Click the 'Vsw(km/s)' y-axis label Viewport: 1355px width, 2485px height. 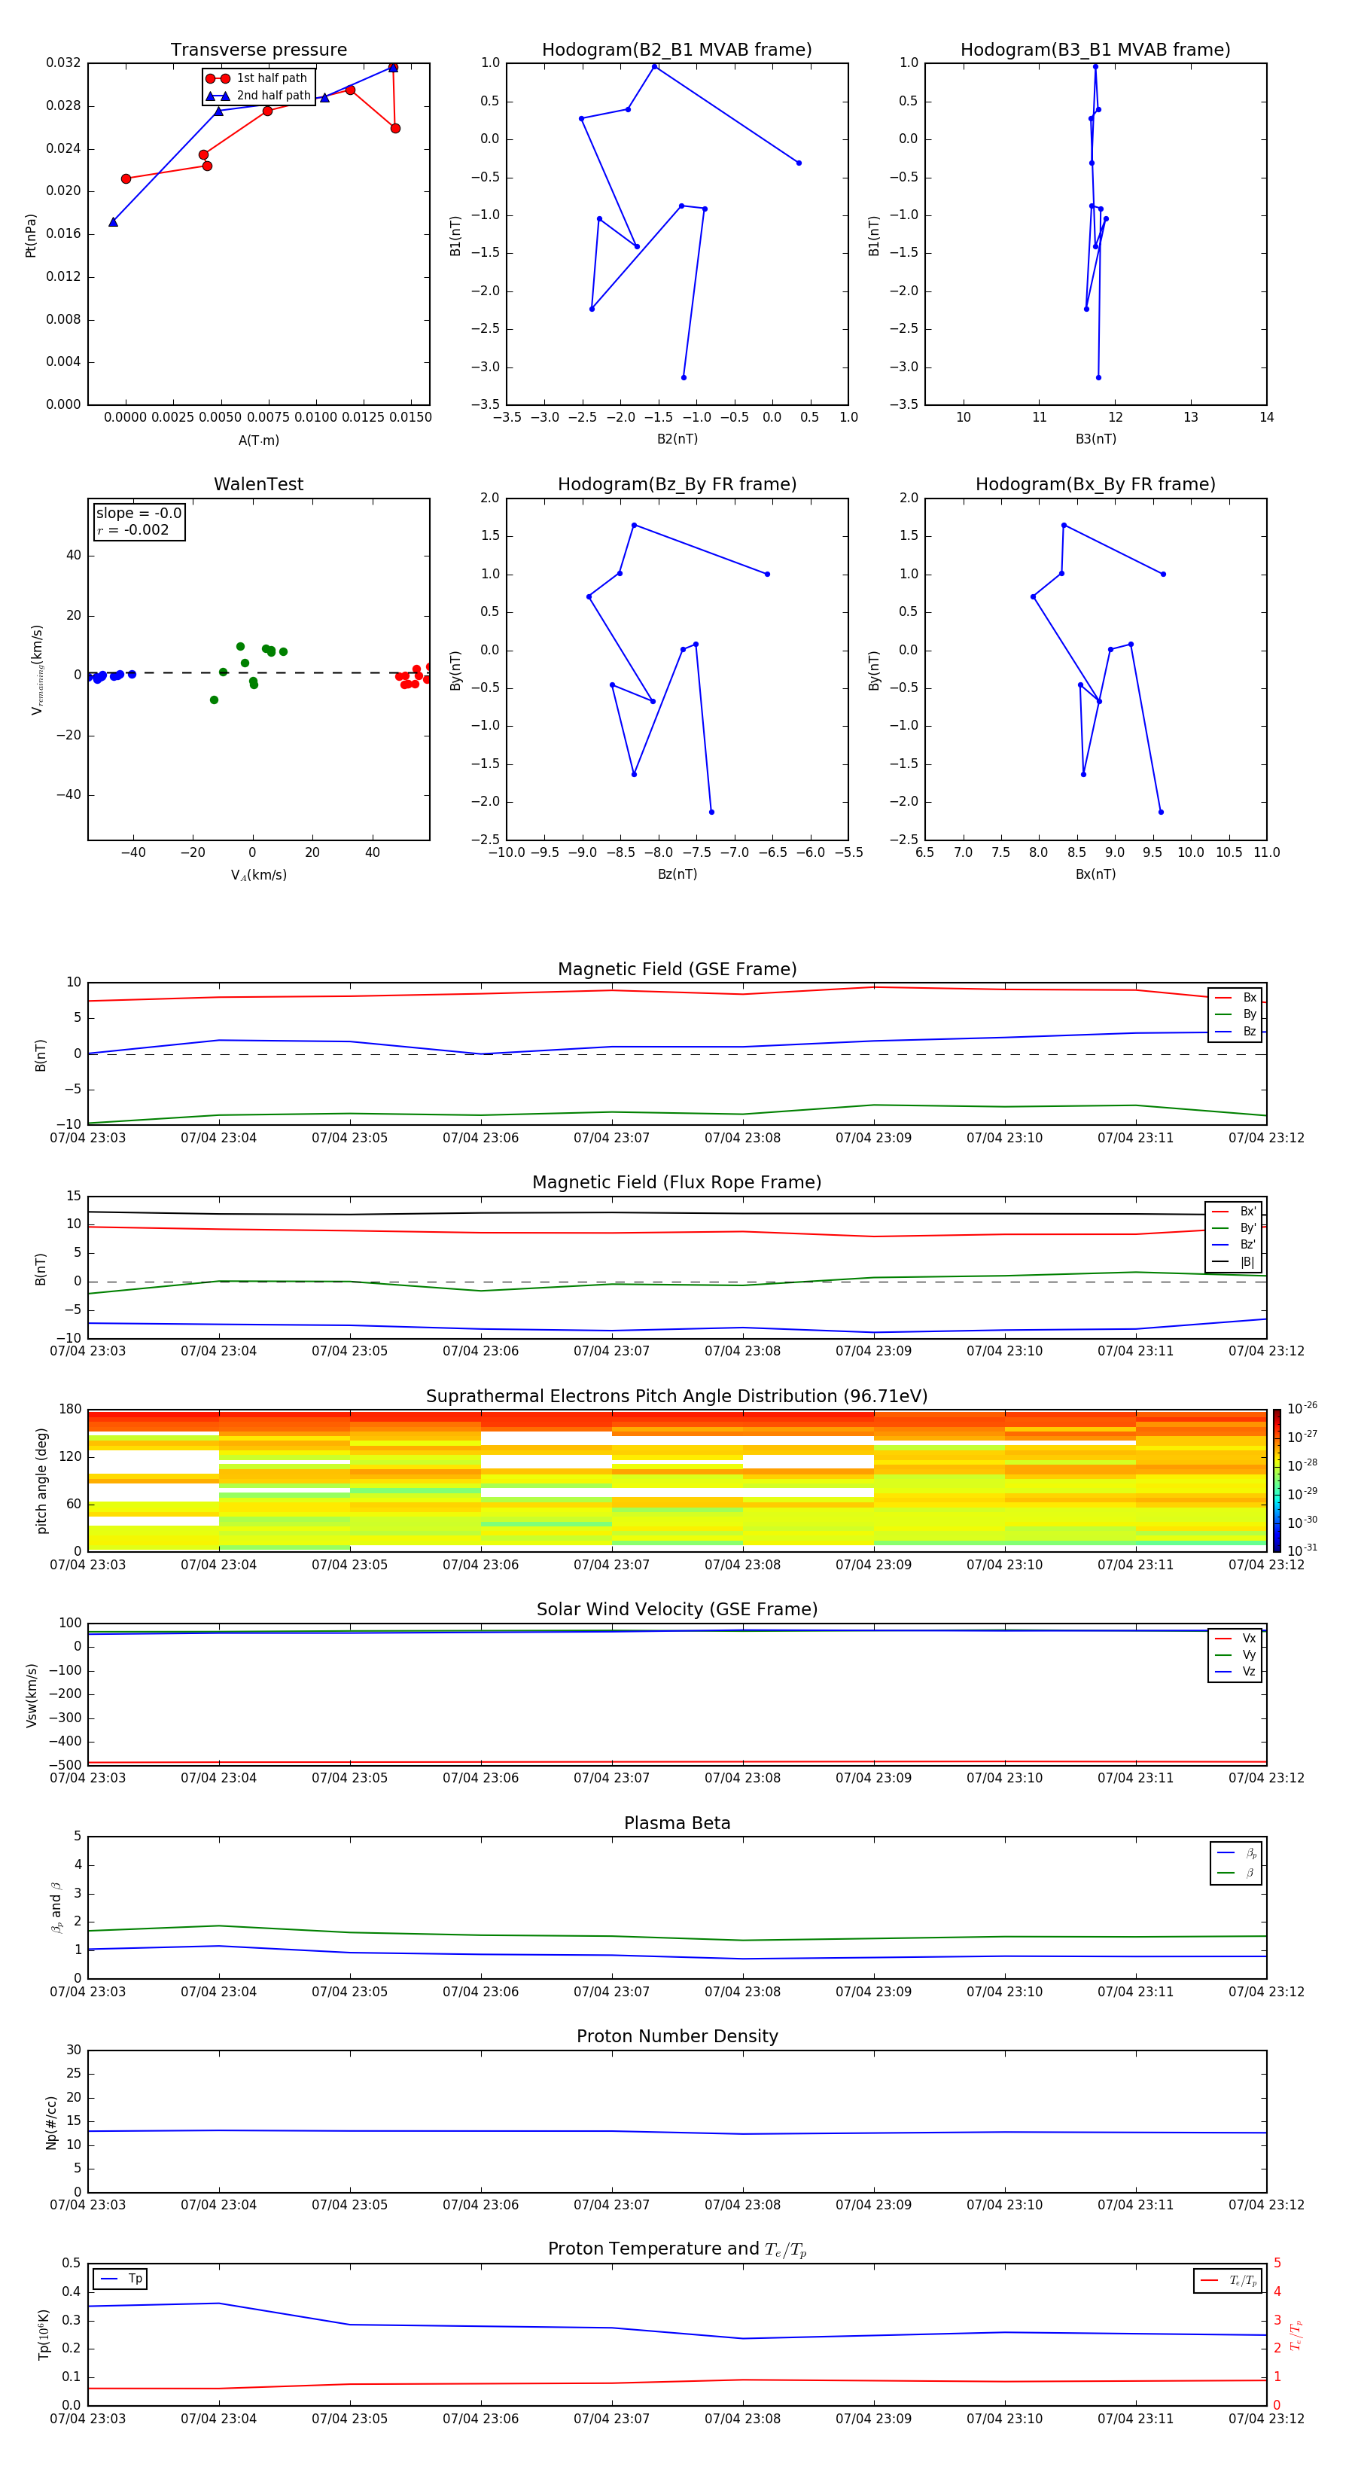click(32, 1695)
